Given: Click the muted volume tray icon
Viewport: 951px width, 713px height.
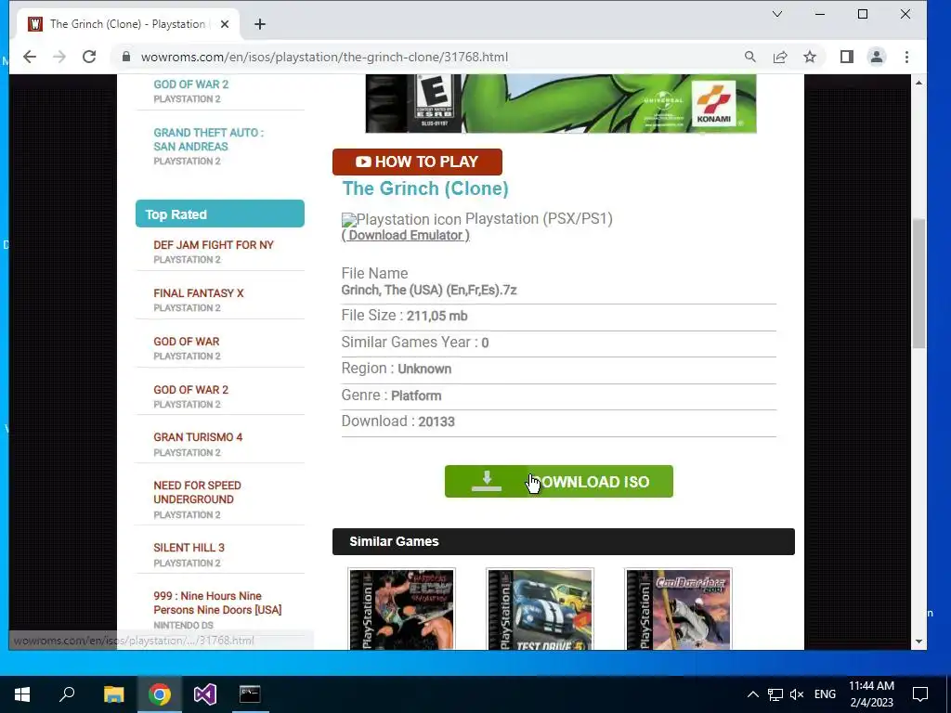Looking at the screenshot, I should 797,694.
